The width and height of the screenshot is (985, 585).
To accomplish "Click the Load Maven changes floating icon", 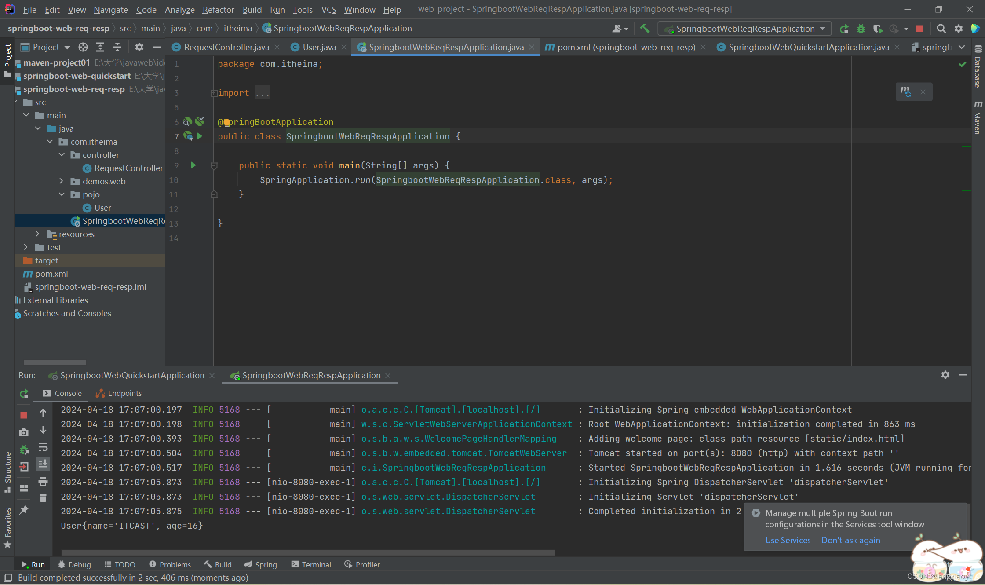I will (x=905, y=91).
